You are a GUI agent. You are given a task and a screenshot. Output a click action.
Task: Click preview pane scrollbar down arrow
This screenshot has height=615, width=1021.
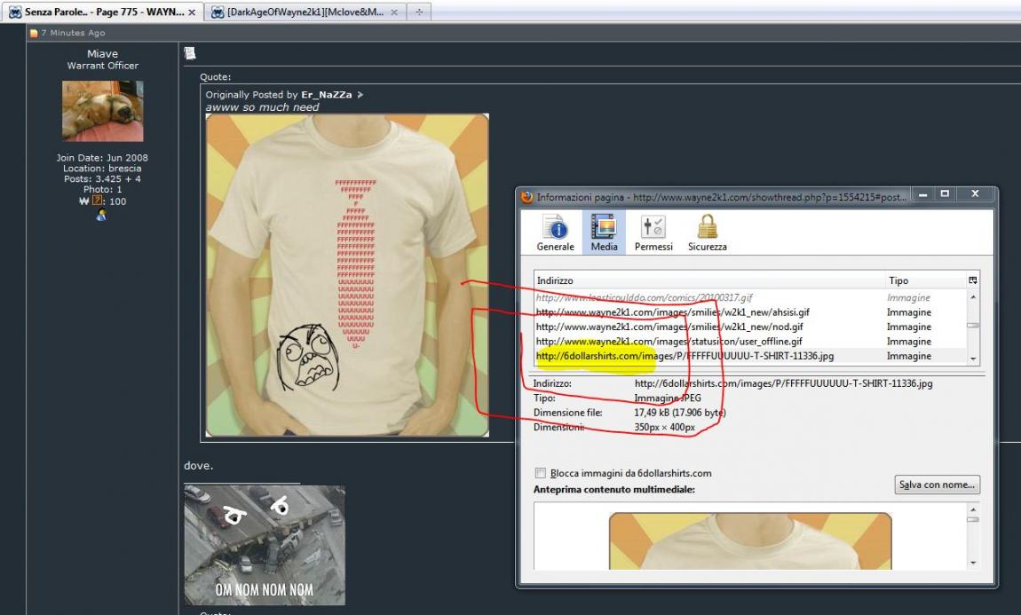973,563
